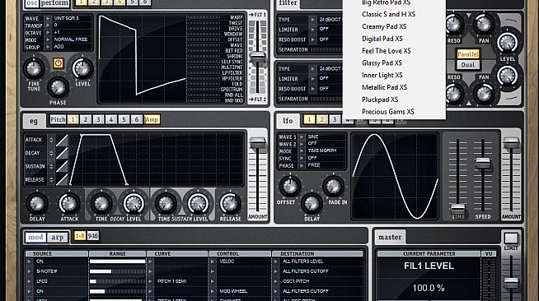Click the oscillator Phase knob
The image size is (539, 301).
tap(58, 87)
